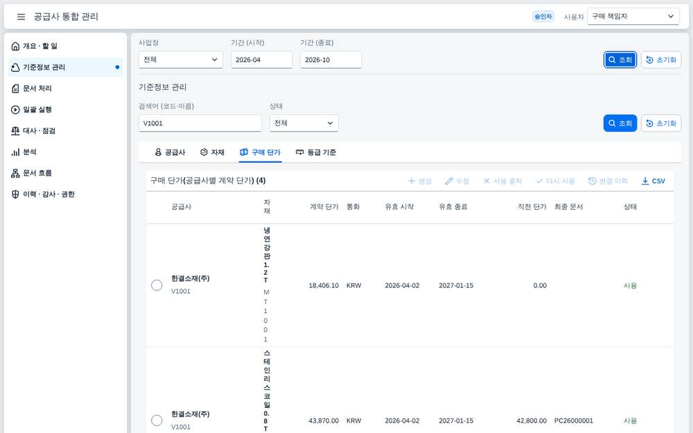
Task: Select the radio for the 스테인리스코일 row
Action: point(157,421)
